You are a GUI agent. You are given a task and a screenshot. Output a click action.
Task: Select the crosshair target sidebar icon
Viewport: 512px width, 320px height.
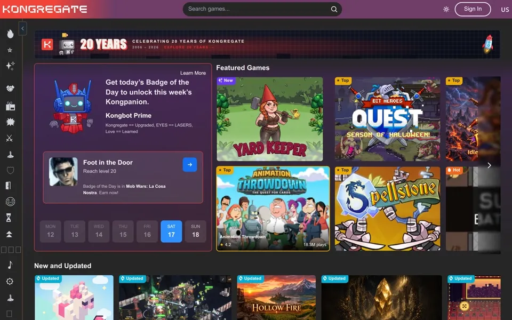click(x=10, y=281)
